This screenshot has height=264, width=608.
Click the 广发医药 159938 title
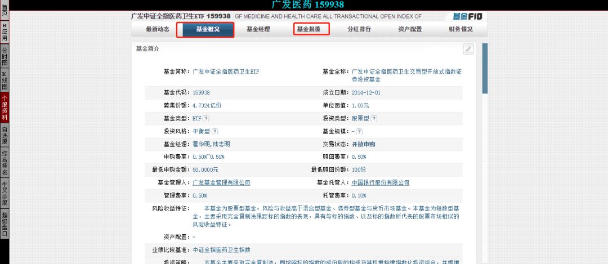click(x=307, y=5)
